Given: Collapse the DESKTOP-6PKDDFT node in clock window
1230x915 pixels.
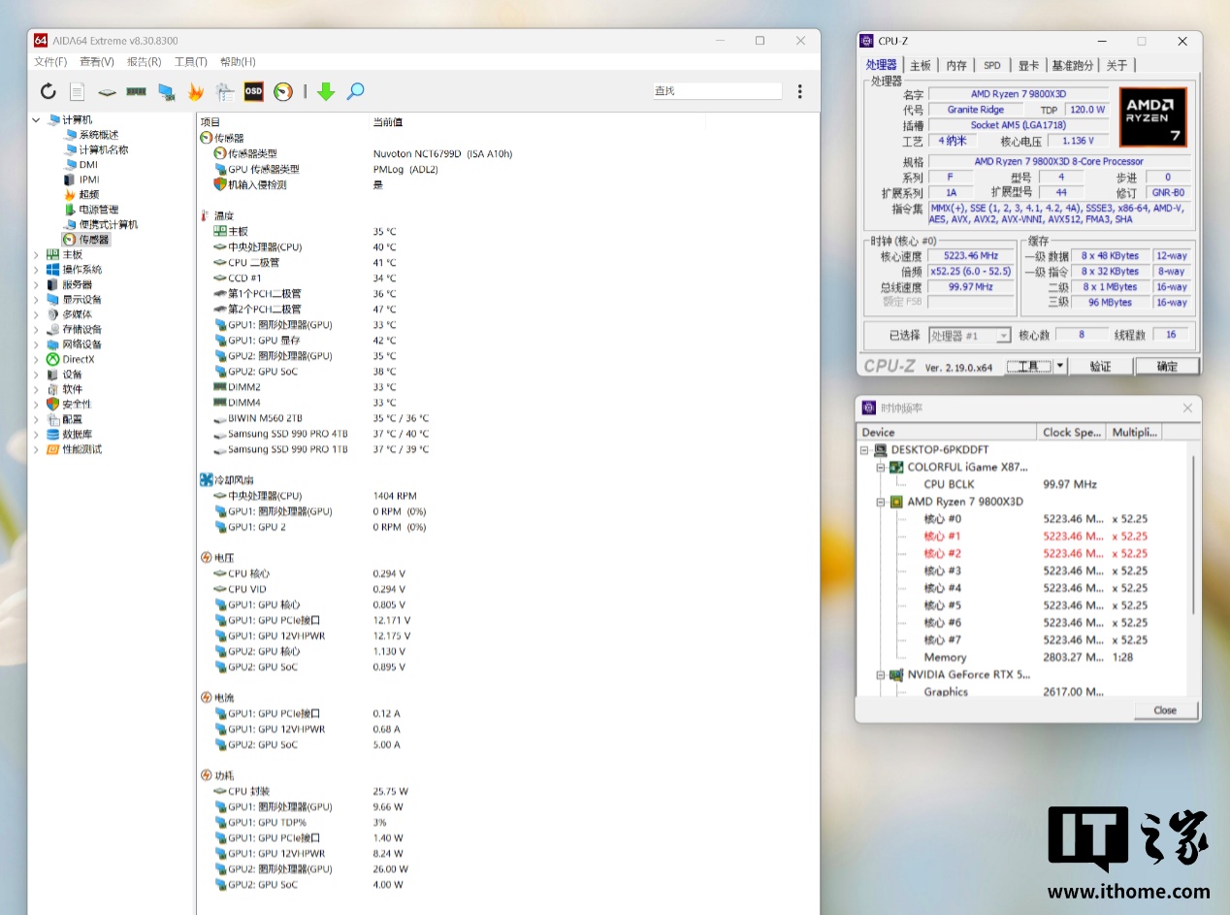Looking at the screenshot, I should (x=865, y=450).
